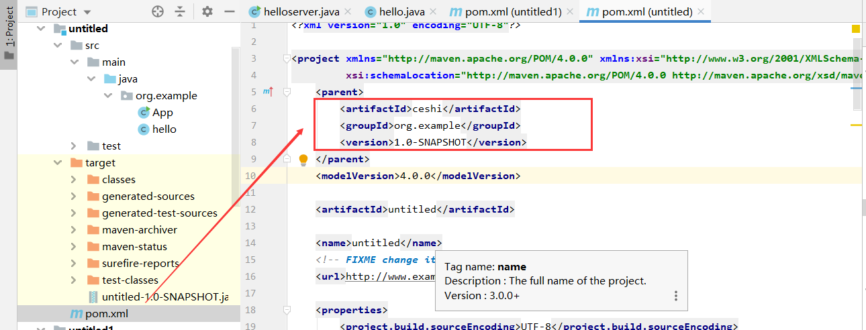This screenshot has height=330, width=866.
Task: Hide the Project panel with the minus icon
Action: click(x=229, y=11)
